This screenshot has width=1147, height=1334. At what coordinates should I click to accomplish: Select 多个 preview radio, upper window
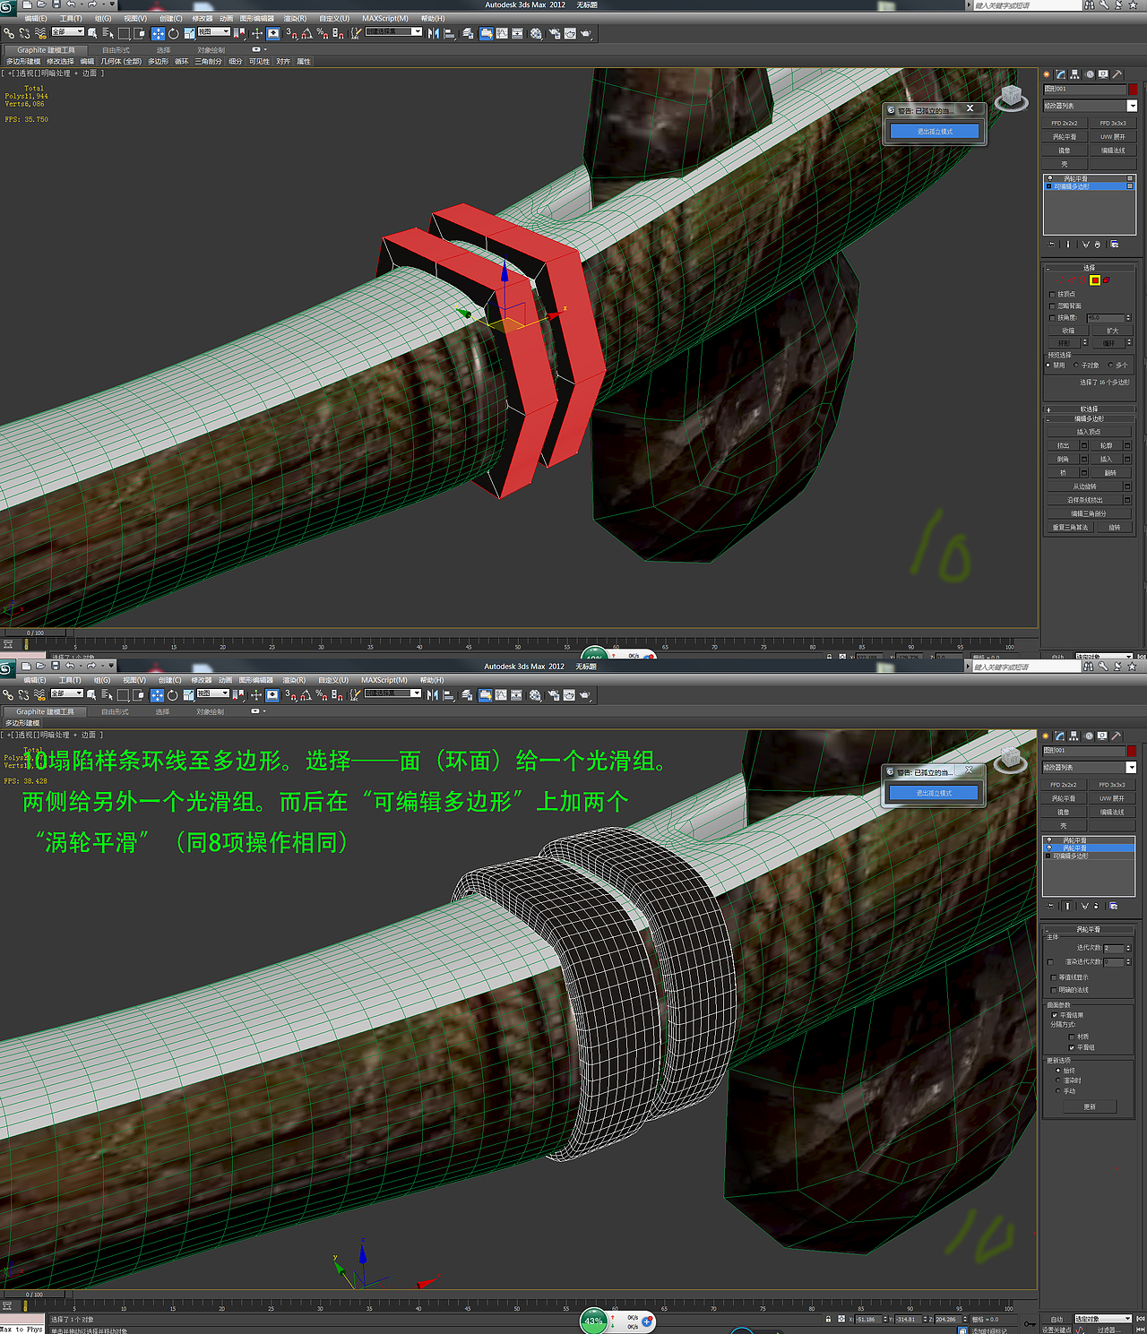pyautogui.click(x=1111, y=365)
